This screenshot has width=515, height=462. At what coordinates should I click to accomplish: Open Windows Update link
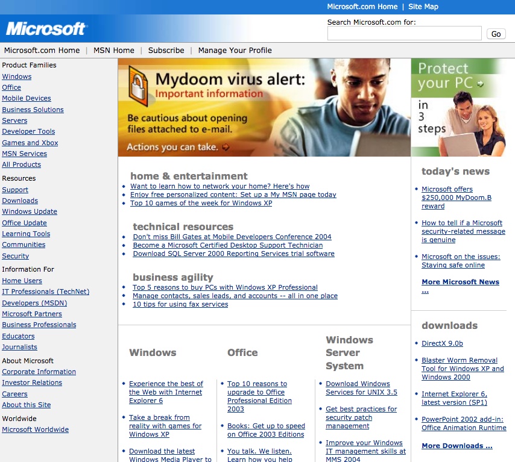(30, 211)
